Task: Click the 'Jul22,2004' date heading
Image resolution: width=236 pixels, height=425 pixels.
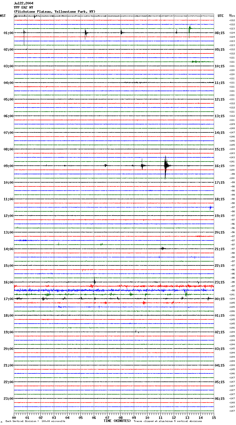Action: point(24,3)
